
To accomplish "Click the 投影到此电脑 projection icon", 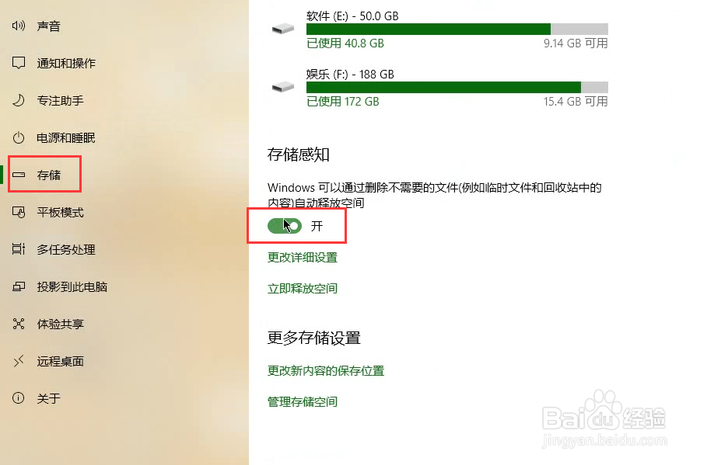I will (x=19, y=286).
